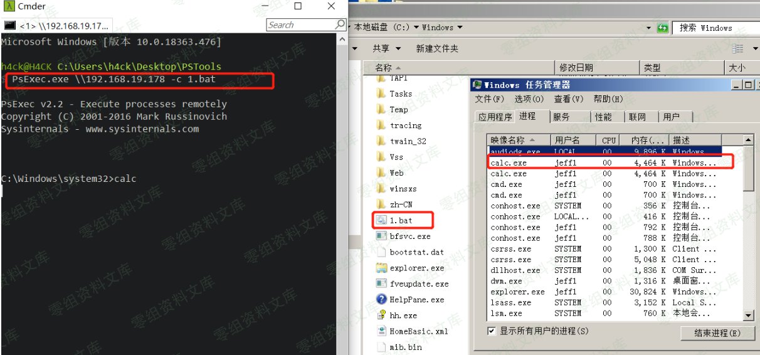Screen dimensions: 760x355
Task: Open the 文件(F) menu in Task Manager
Action: tap(489, 99)
